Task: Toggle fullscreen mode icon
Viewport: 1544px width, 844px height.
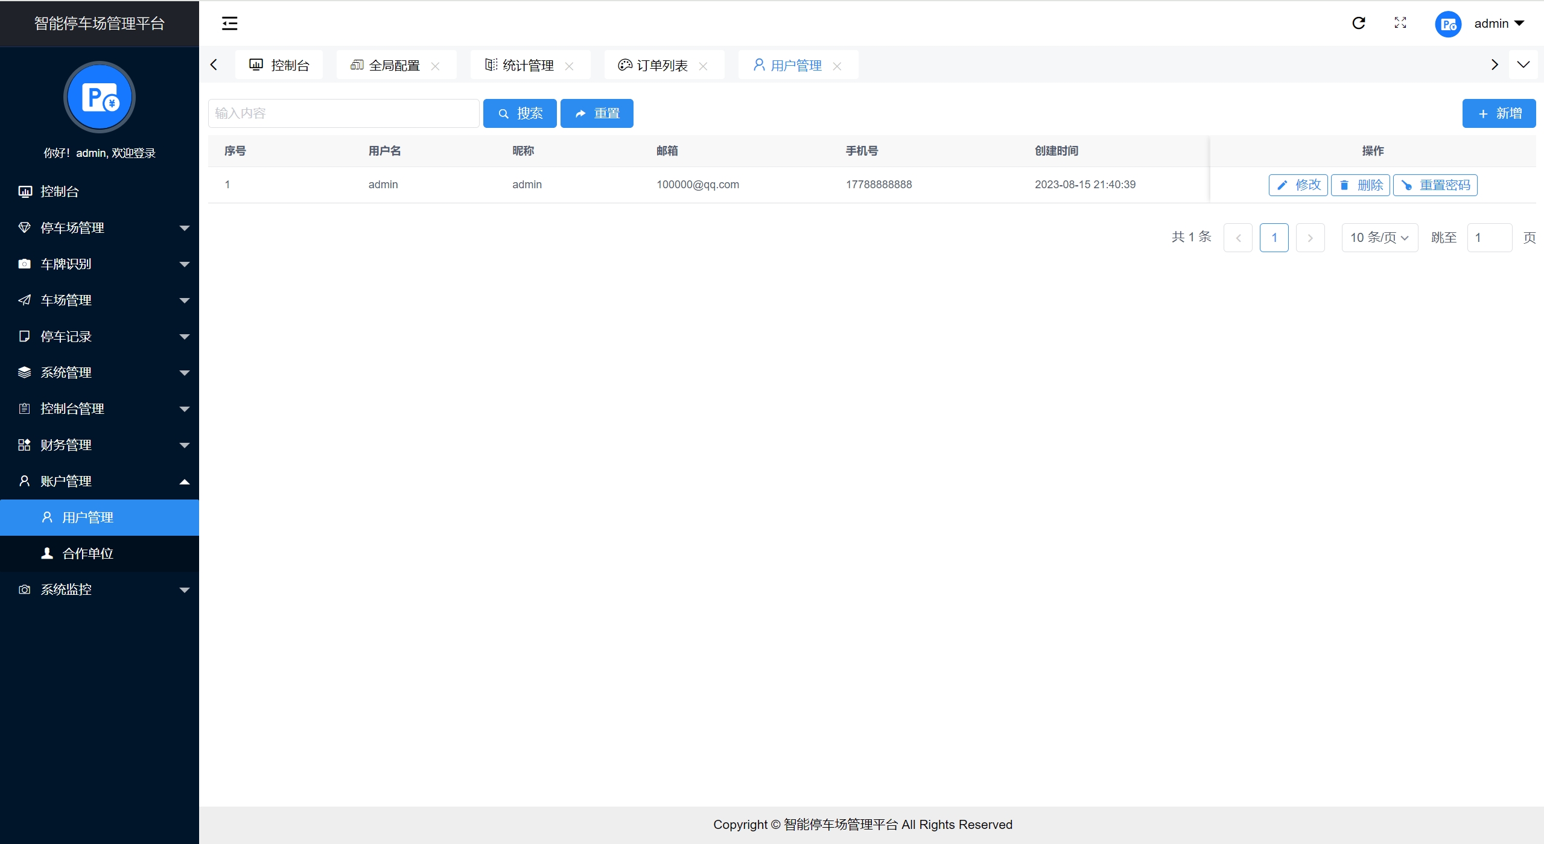Action: [1400, 24]
